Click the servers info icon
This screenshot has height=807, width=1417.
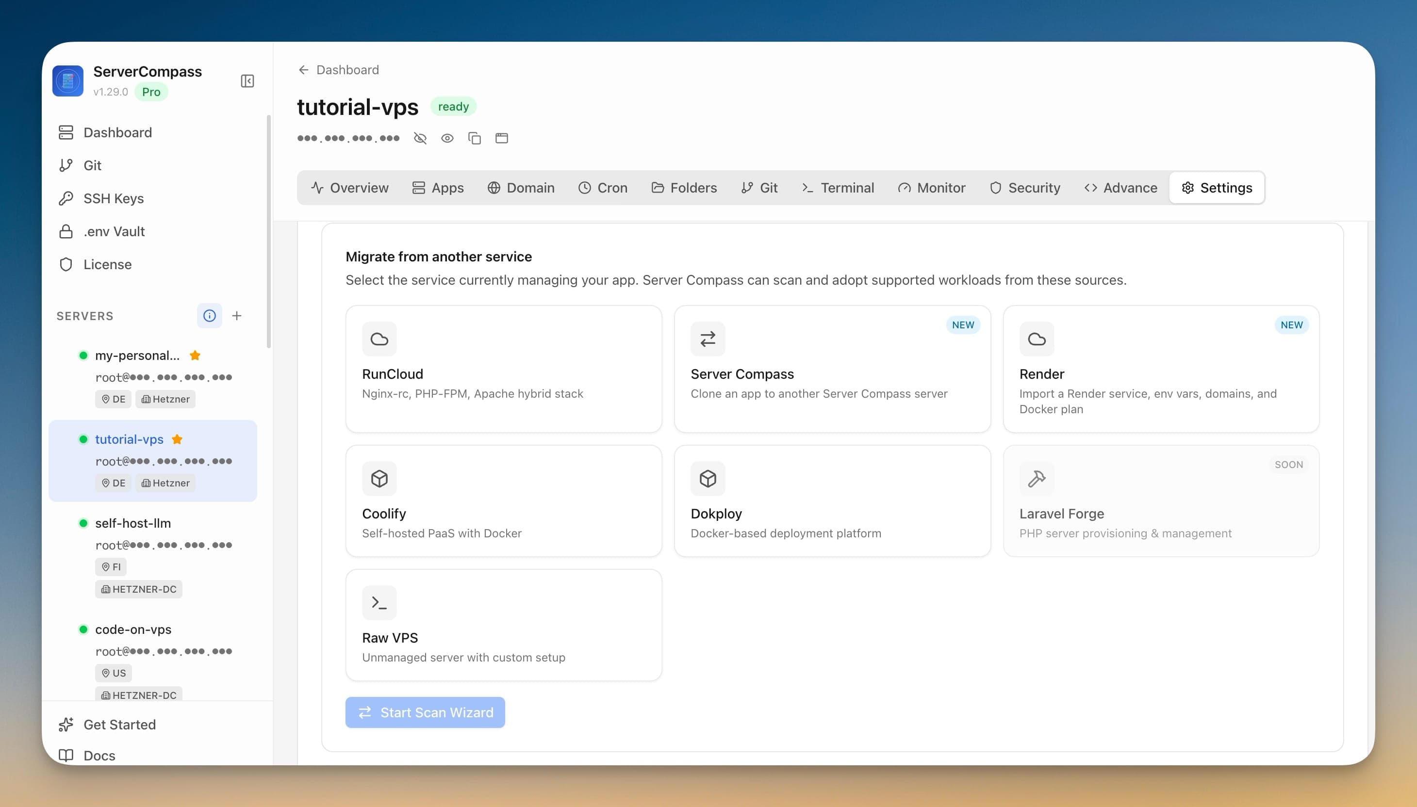coord(209,315)
